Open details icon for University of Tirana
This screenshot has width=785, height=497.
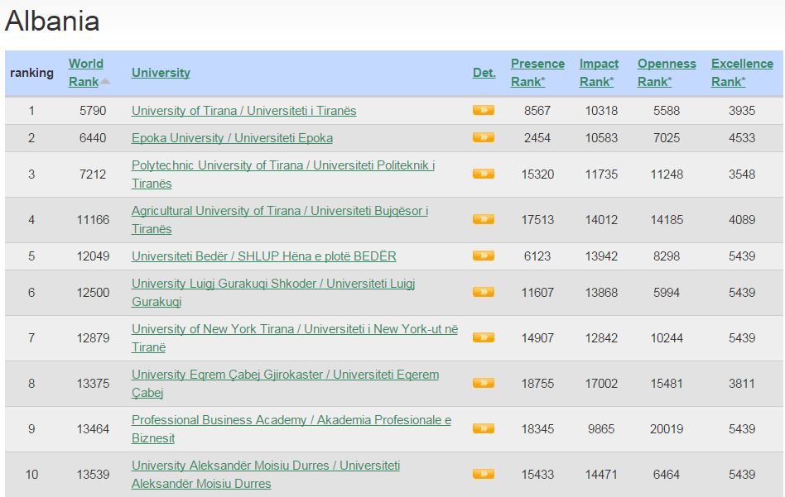pyautogui.click(x=483, y=110)
